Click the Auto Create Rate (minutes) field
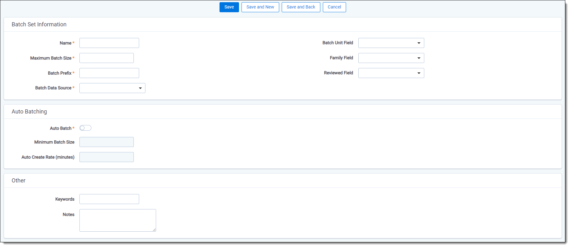 pos(106,157)
